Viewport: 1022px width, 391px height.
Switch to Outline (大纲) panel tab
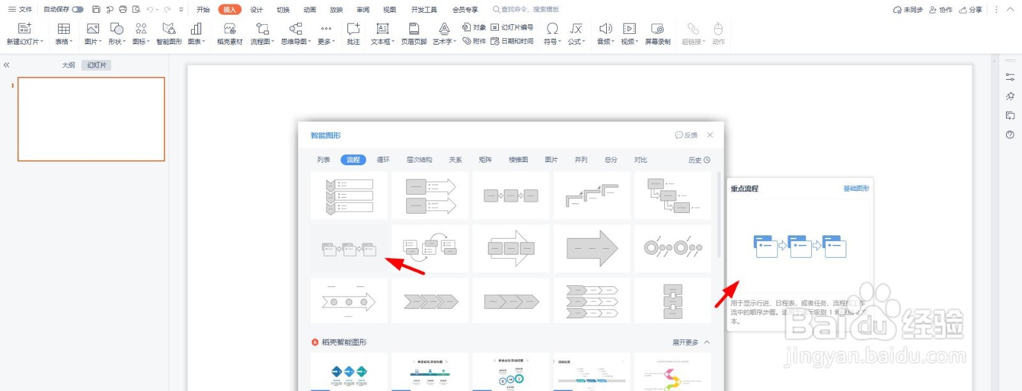(x=68, y=65)
